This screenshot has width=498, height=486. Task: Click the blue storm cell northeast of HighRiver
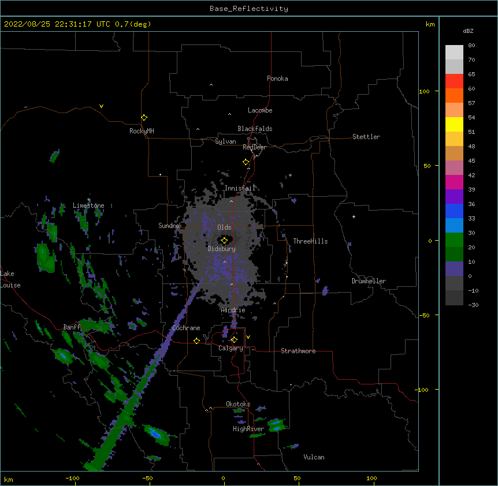(x=277, y=425)
